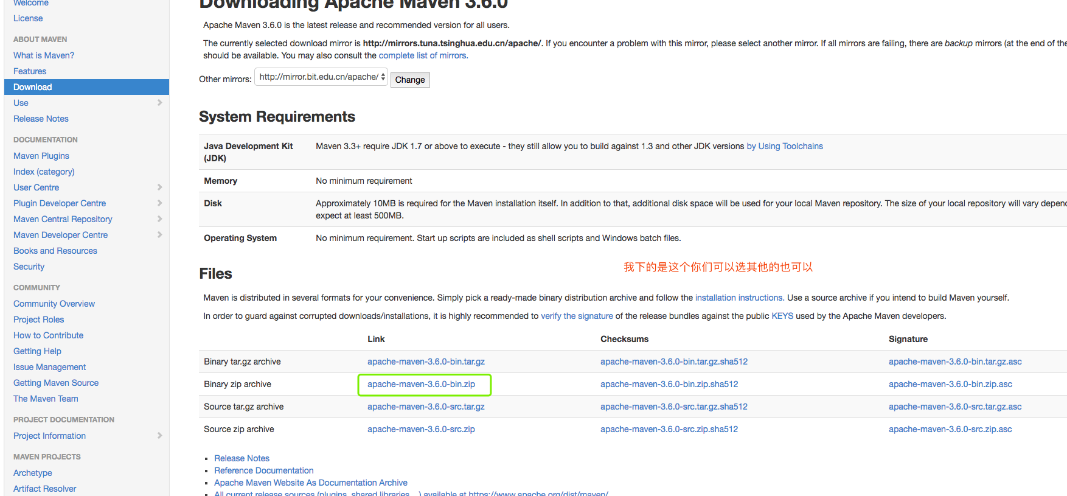Image resolution: width=1067 pixels, height=496 pixels.
Task: Open What is Maven? page
Action: (x=44, y=55)
